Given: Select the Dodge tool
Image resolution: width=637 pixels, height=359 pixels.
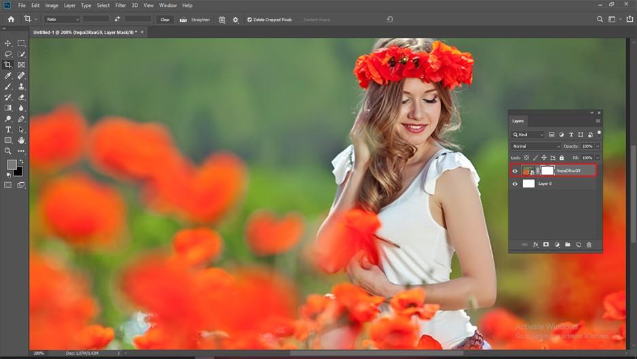Looking at the screenshot, I should [x=7, y=119].
